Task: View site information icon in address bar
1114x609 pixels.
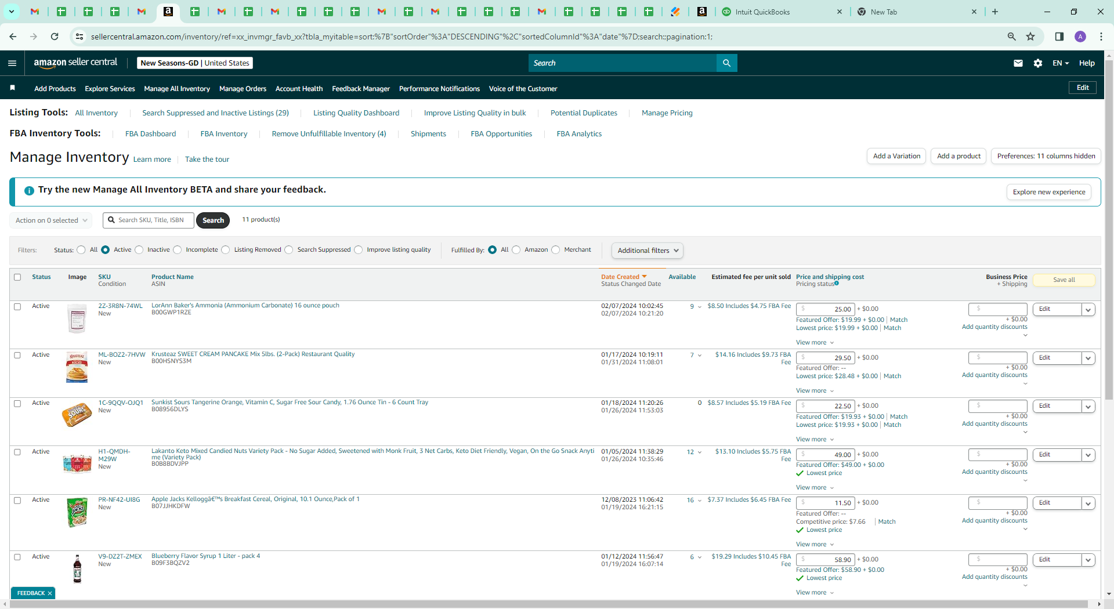Action: (79, 37)
